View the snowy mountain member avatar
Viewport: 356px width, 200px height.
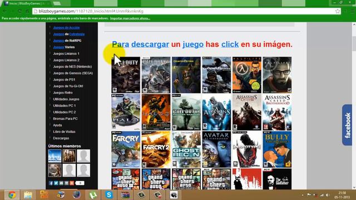[x=55, y=156]
